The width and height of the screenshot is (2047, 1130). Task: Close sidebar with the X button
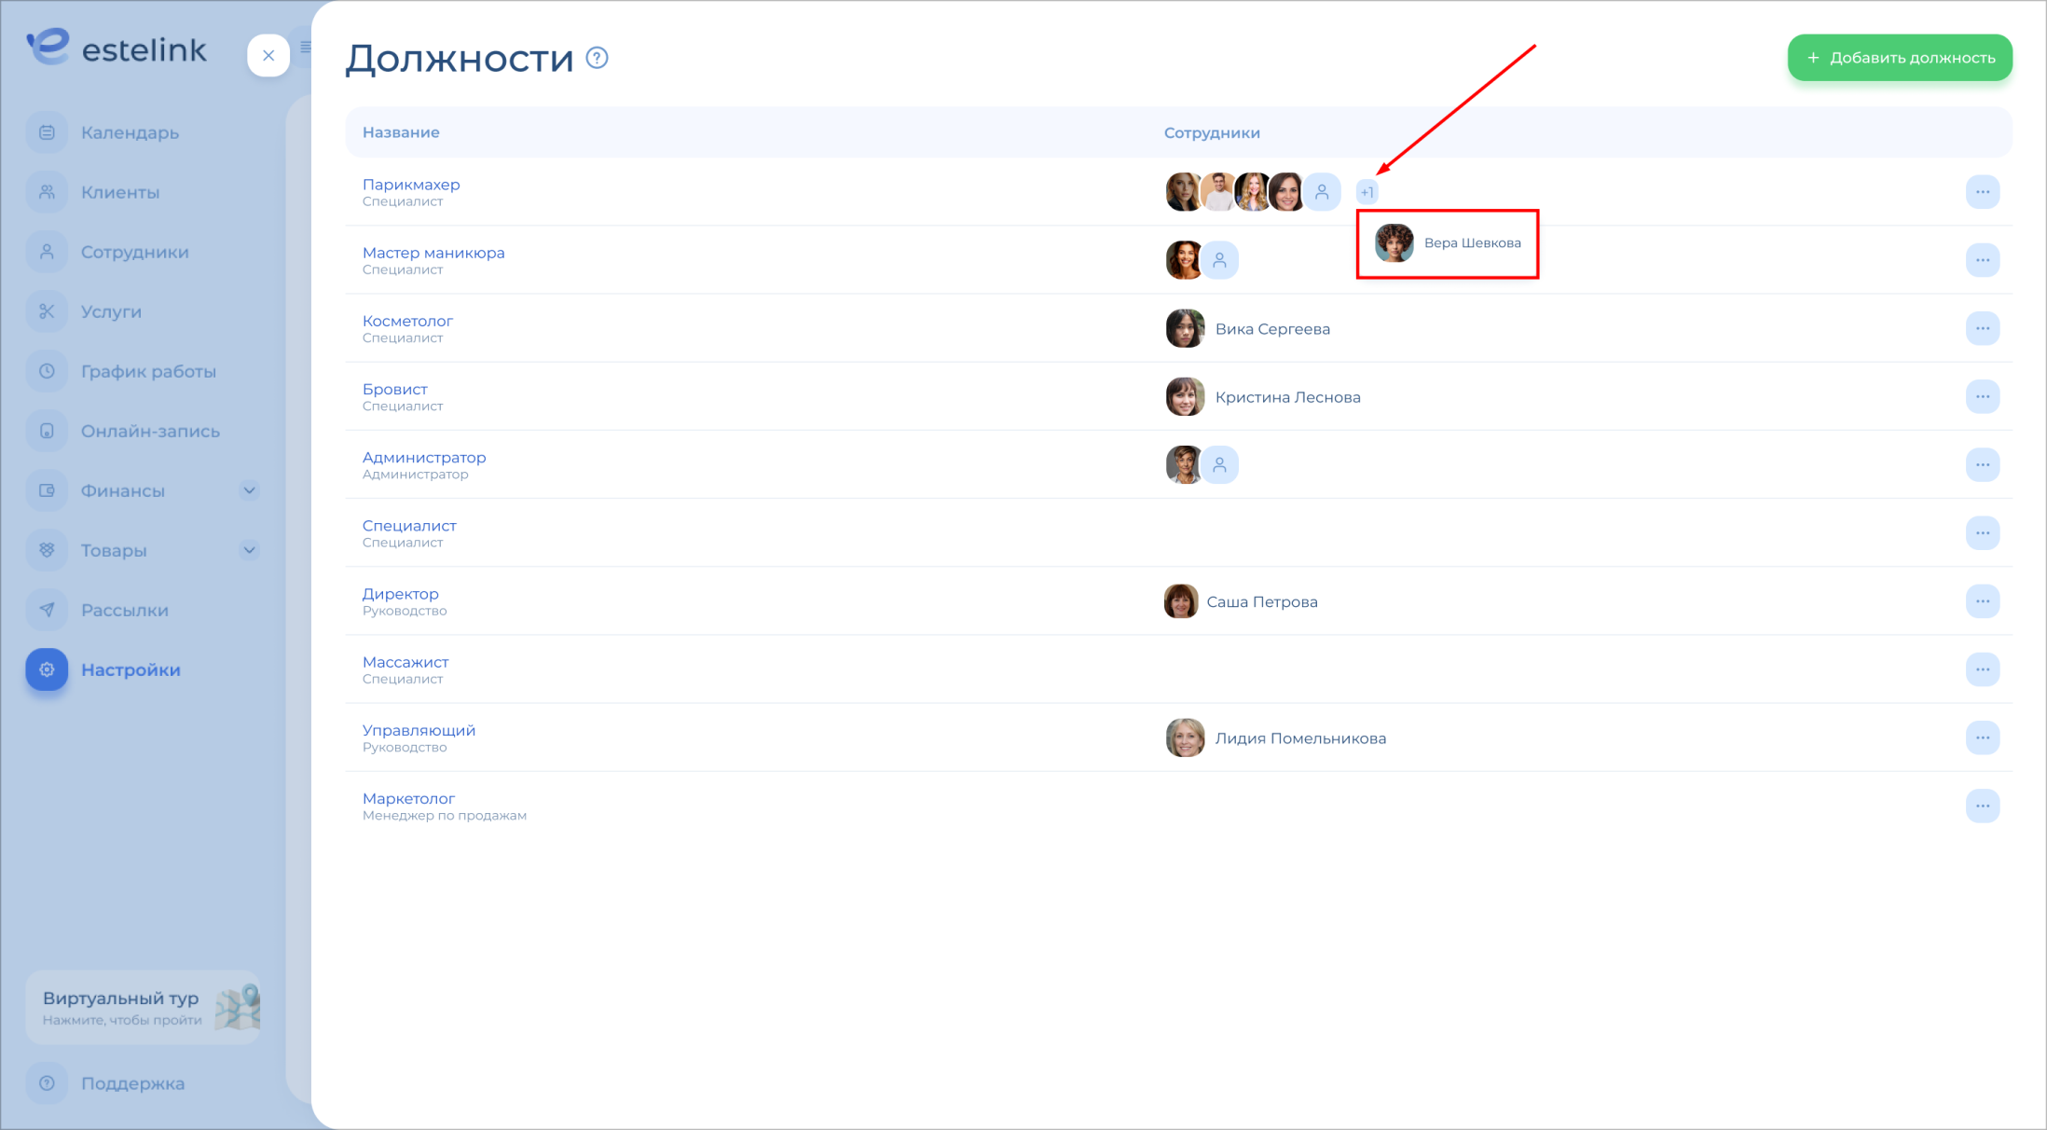tap(268, 56)
